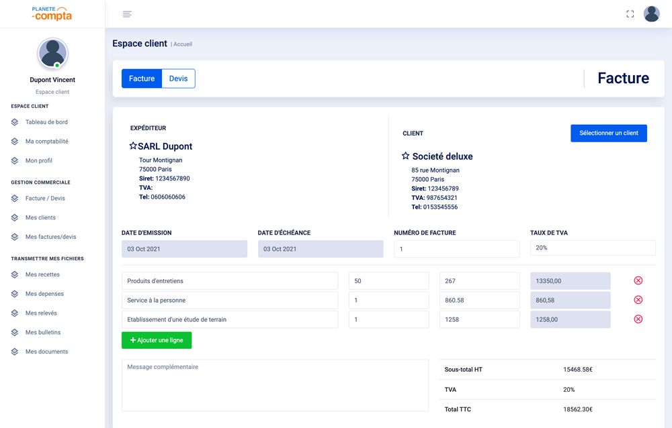The image size is (672, 428).
Task: Add a new line with Ajouter une ligne
Action: coord(157,340)
